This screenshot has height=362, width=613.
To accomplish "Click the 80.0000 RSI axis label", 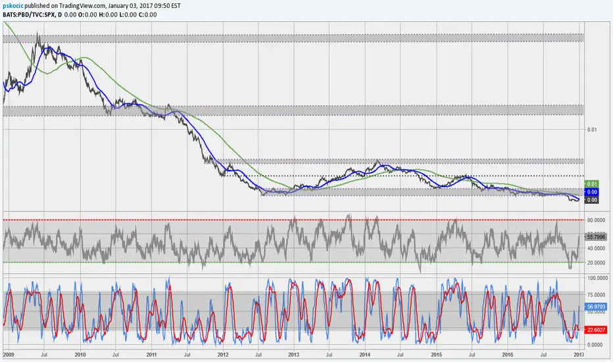I will (596, 220).
